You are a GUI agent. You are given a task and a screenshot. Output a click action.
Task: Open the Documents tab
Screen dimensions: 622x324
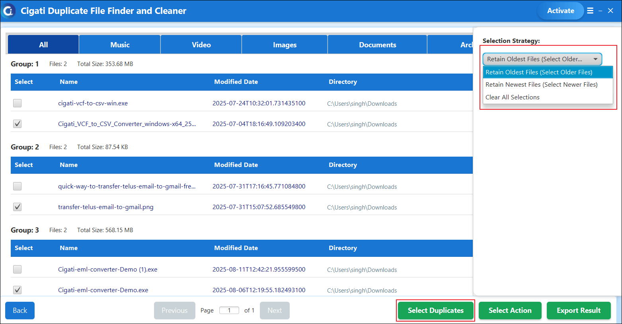[377, 45]
